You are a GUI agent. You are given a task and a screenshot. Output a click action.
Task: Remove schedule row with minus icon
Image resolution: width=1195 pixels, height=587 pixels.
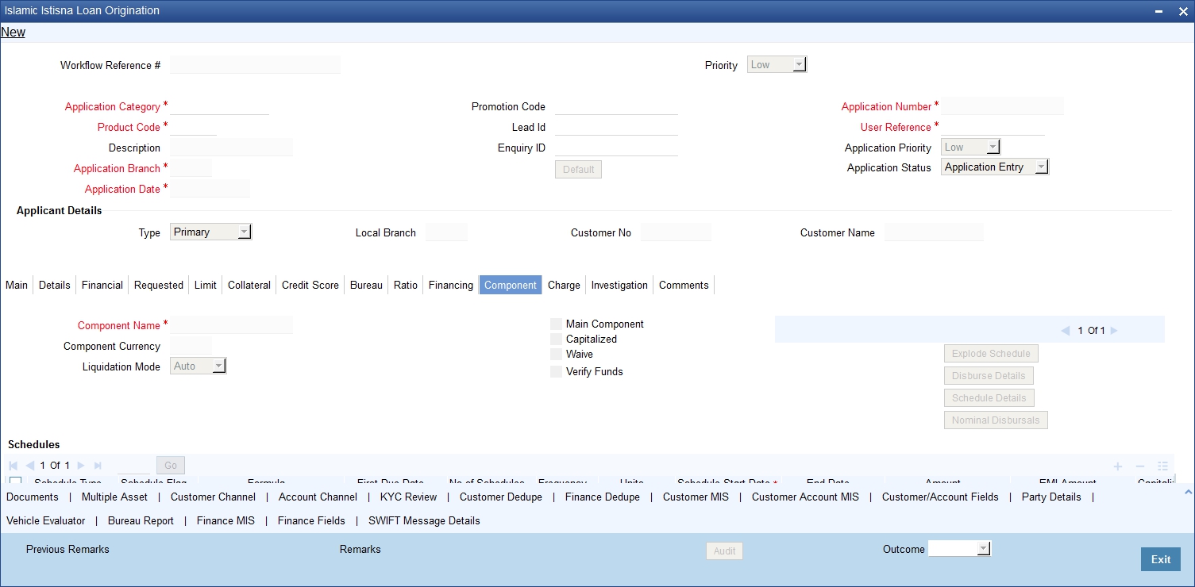click(x=1140, y=466)
